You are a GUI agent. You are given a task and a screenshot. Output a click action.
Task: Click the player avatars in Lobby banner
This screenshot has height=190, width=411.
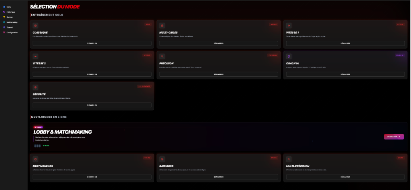pyautogui.click(x=37, y=146)
